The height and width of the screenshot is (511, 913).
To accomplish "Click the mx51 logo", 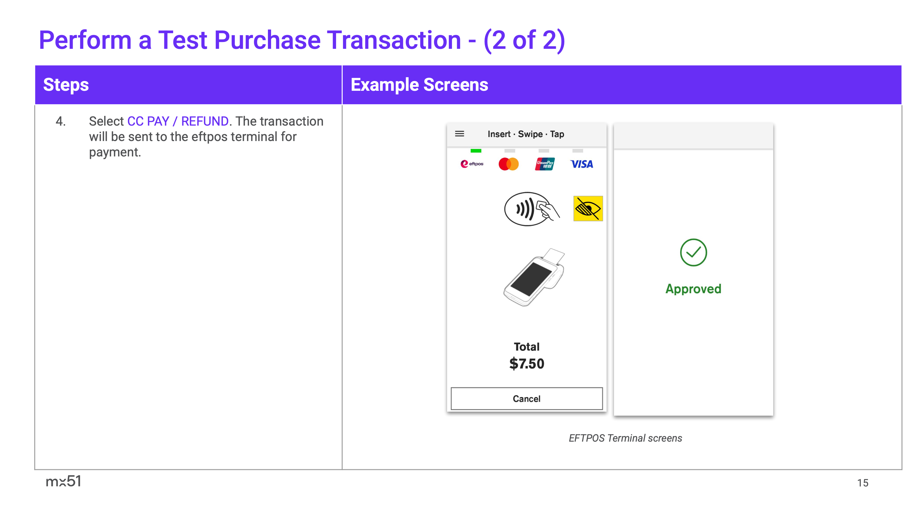I will click(x=63, y=481).
